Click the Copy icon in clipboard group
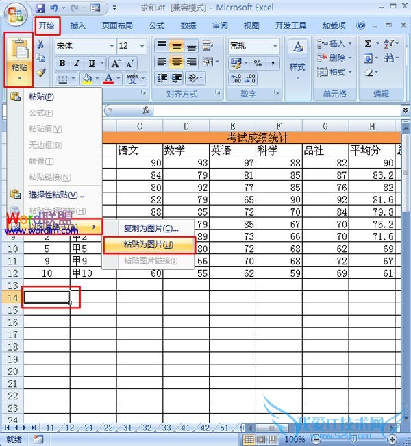The height and width of the screenshot is (446, 411). 40,58
